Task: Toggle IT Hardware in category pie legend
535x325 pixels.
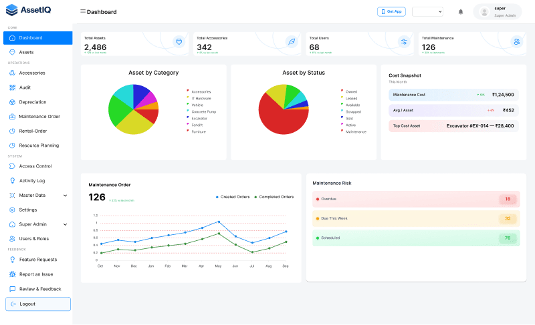Action: [199, 98]
